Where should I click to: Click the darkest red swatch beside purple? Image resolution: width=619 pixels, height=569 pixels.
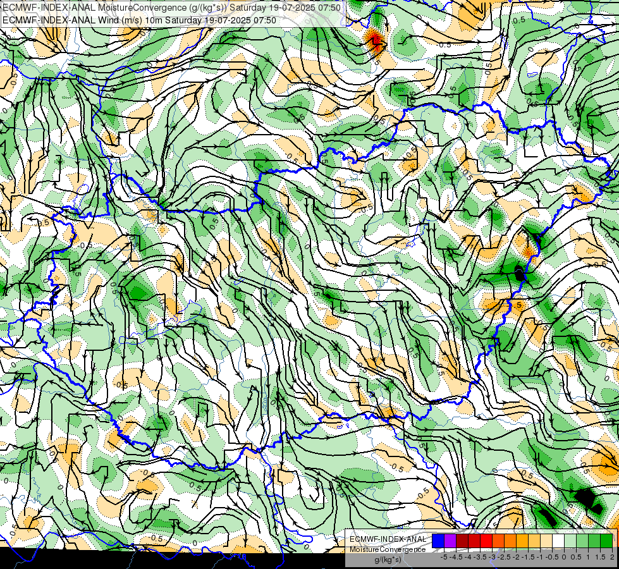point(462,541)
